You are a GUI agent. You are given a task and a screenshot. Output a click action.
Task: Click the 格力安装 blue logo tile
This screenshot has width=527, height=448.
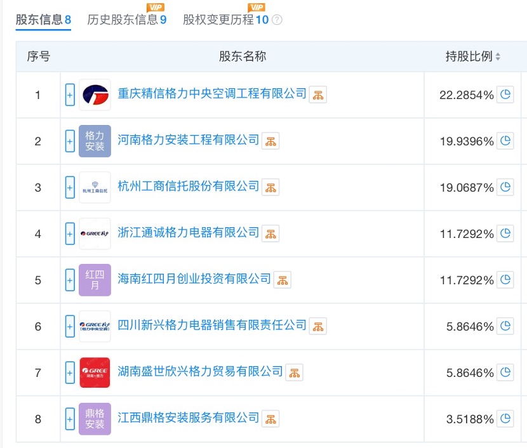point(95,141)
